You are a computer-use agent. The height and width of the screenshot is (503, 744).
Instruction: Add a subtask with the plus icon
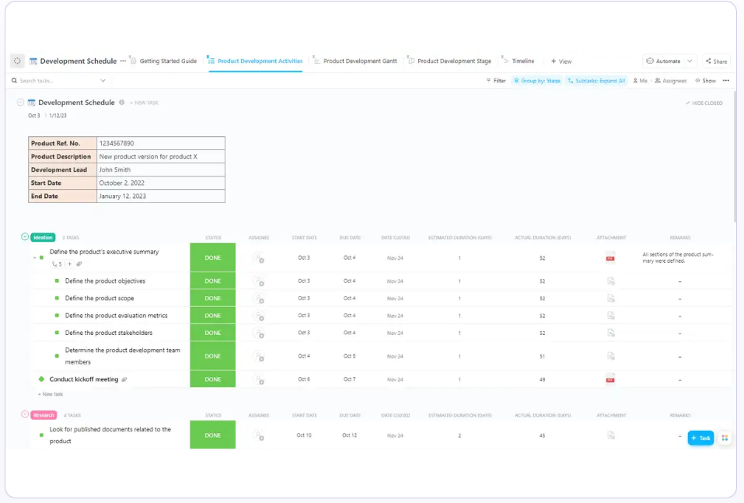70,264
